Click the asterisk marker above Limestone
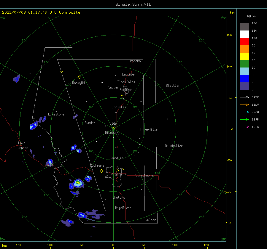Viewport: 267px width, 249px height. coord(56,112)
